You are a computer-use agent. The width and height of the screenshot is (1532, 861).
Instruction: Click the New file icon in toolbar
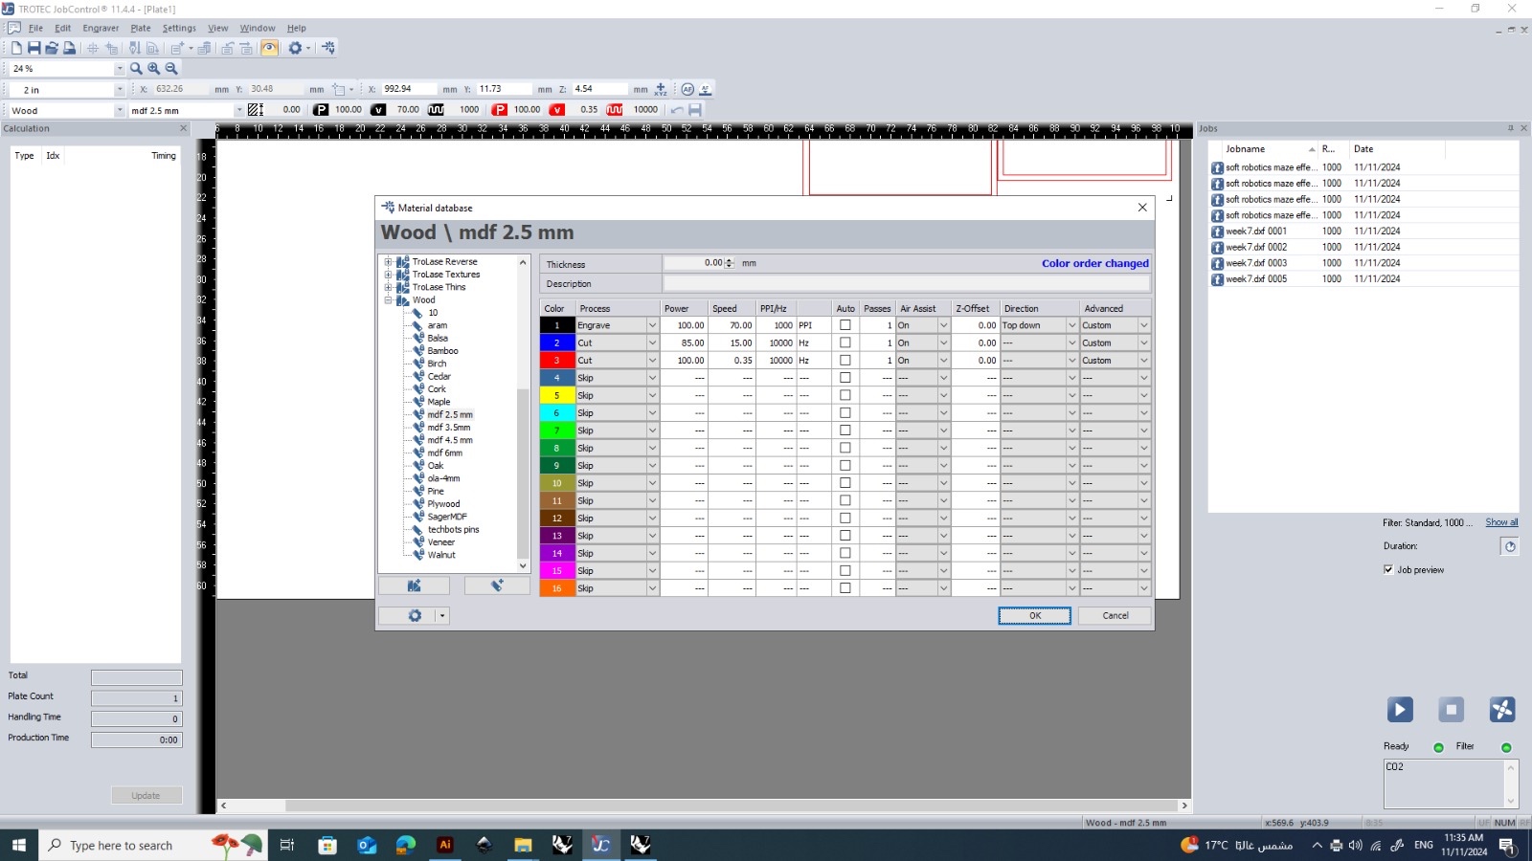16,48
